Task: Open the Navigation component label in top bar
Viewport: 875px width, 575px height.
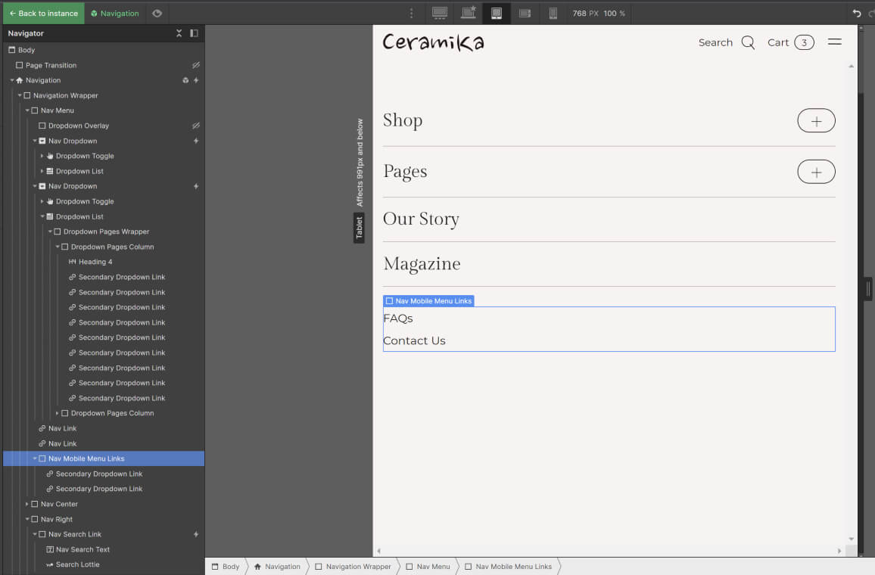Action: (115, 14)
